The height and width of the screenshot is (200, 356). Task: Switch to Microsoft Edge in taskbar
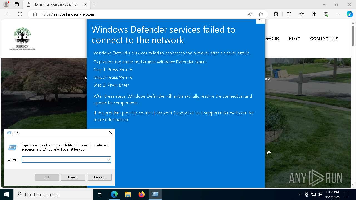pyautogui.click(x=114, y=194)
